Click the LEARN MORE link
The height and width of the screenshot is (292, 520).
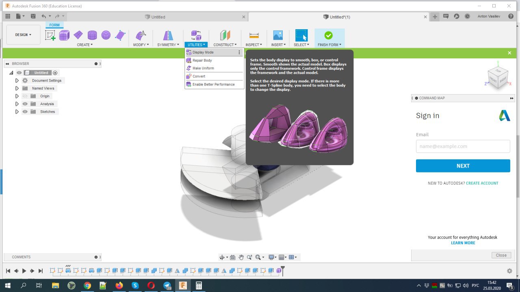tap(463, 243)
